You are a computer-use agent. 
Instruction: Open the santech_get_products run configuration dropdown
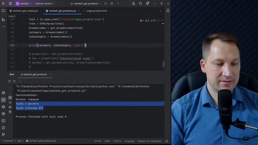click(85, 4)
